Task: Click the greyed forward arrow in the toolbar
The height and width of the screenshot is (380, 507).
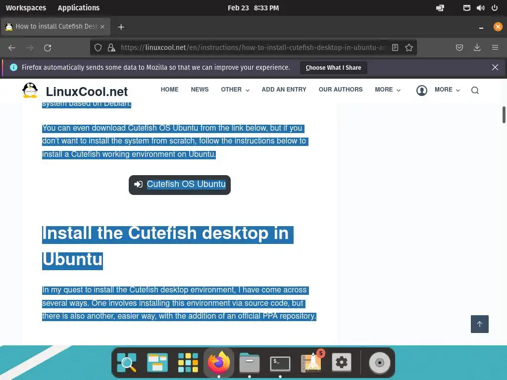Action: [x=30, y=48]
